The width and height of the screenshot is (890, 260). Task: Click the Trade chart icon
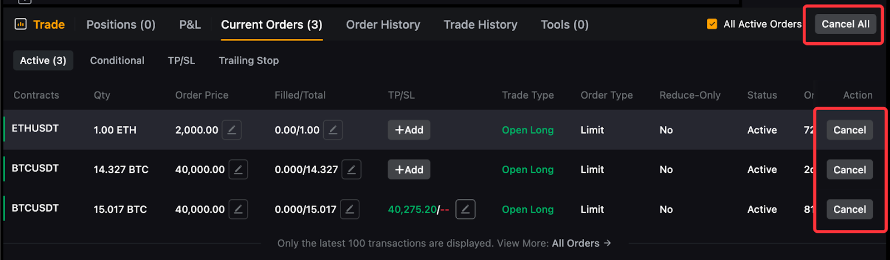(21, 24)
